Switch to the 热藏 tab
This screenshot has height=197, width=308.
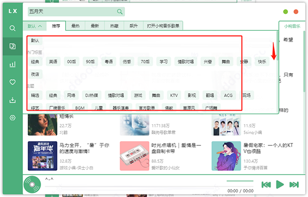tap(114, 26)
